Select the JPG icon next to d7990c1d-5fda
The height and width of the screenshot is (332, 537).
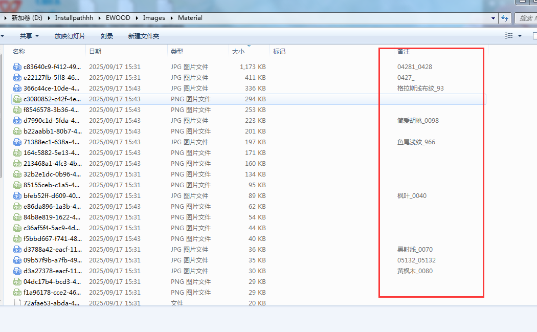(17, 121)
